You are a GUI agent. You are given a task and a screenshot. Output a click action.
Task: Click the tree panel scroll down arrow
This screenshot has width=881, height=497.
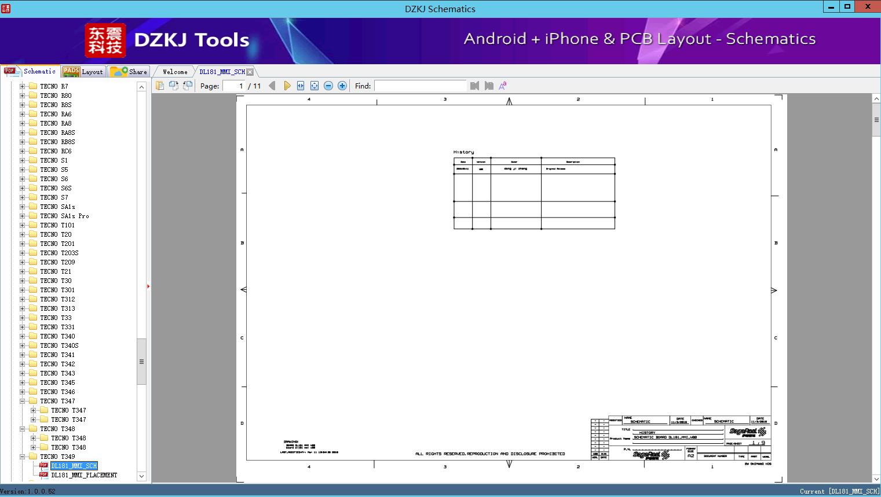pyautogui.click(x=141, y=476)
